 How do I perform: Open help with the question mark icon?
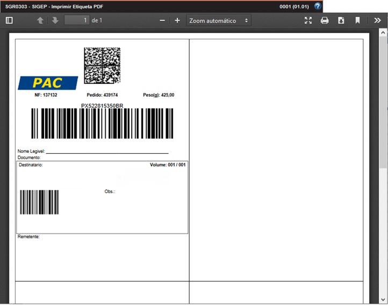point(318,6)
